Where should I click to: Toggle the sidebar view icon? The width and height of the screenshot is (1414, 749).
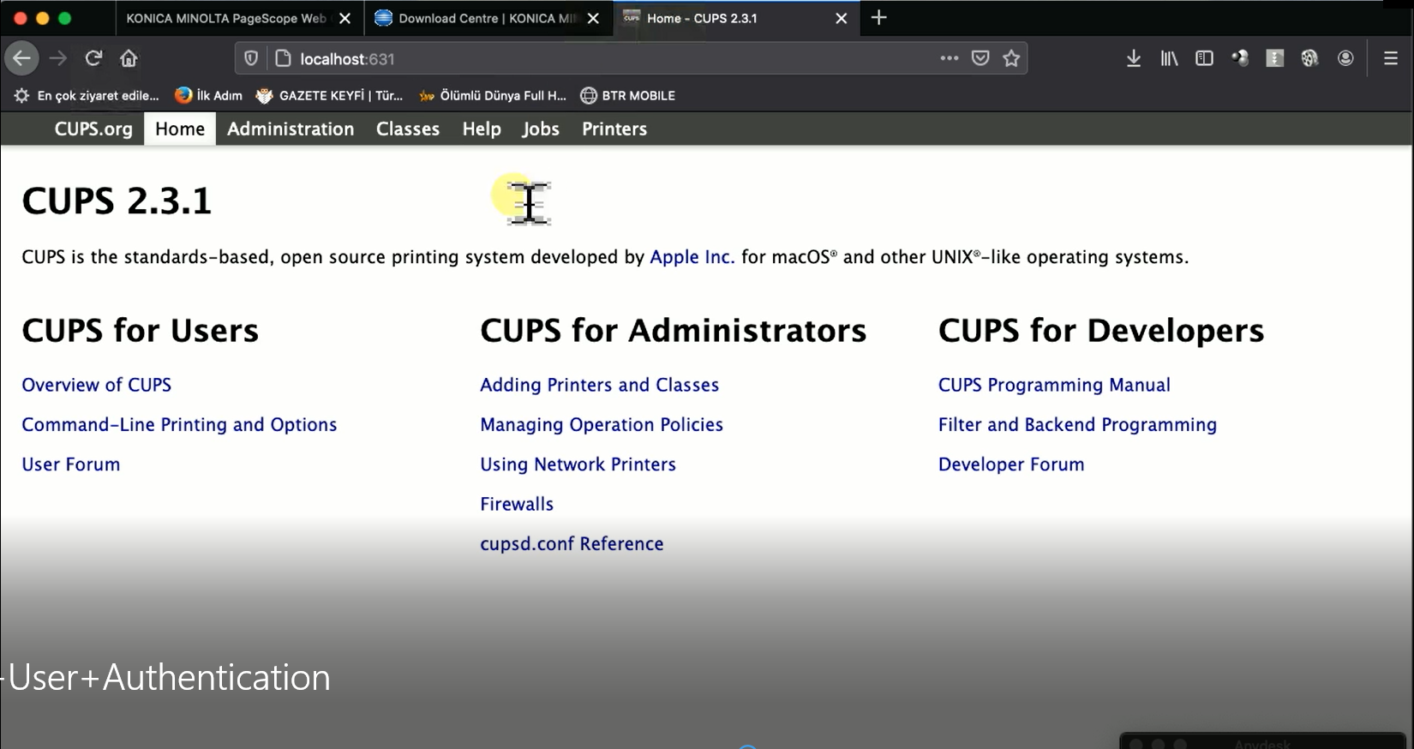(1204, 58)
